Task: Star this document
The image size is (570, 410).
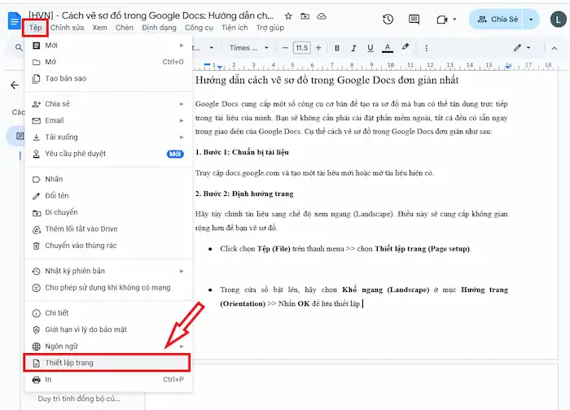Action: click(288, 16)
